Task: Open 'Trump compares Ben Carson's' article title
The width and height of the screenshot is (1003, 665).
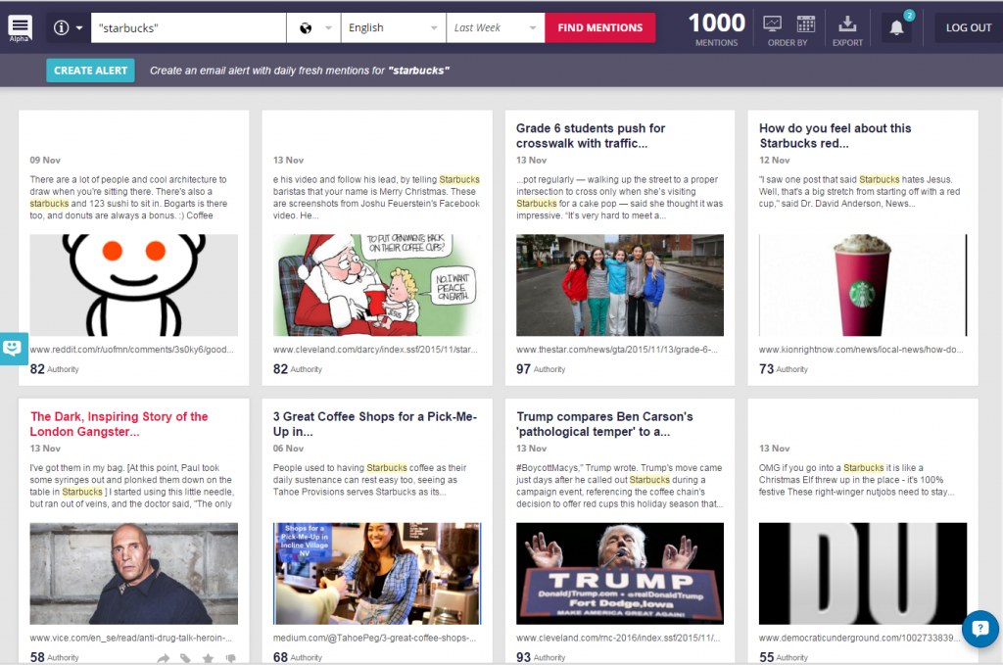Action: (604, 424)
